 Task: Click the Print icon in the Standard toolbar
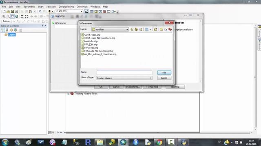click(17, 11)
